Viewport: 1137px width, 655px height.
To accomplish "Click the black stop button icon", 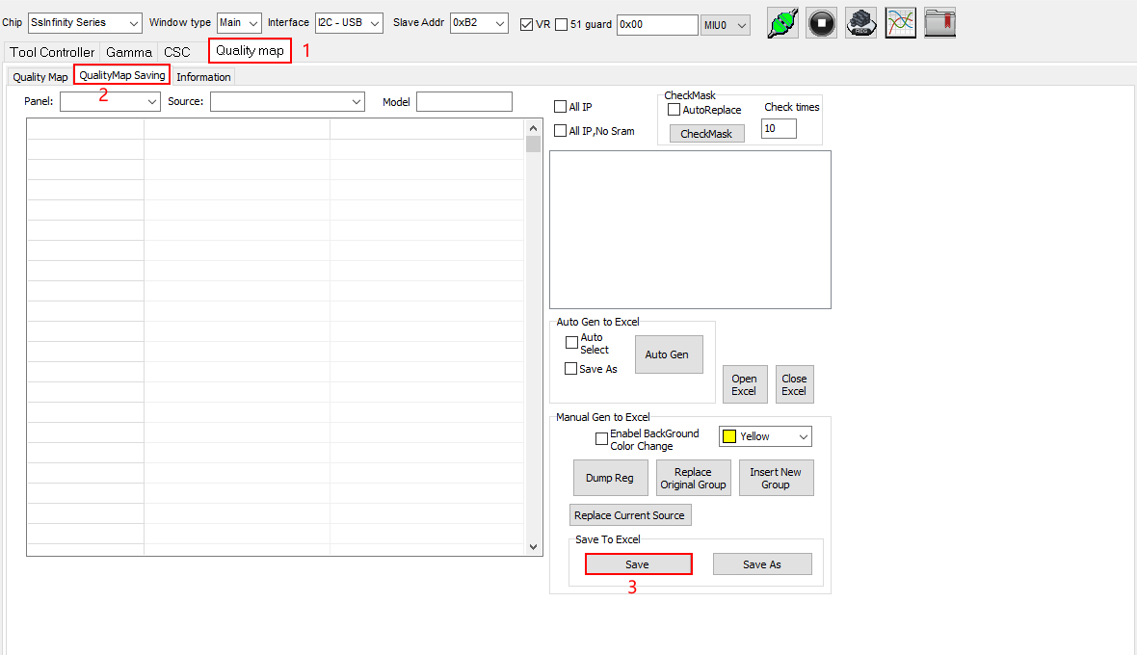I will [x=822, y=23].
